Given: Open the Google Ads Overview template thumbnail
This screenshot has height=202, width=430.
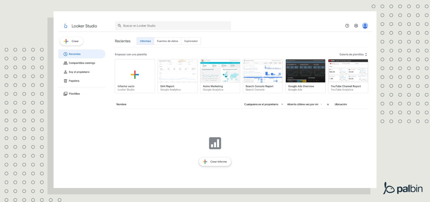Looking at the screenshot, I should (305, 71).
